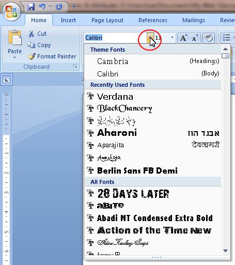Open the Insert tab
The image size is (235, 265).
68,20
